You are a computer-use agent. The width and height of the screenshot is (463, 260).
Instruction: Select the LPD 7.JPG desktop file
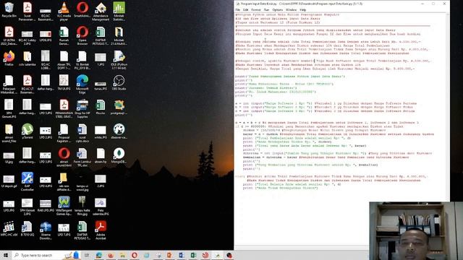[64, 228]
